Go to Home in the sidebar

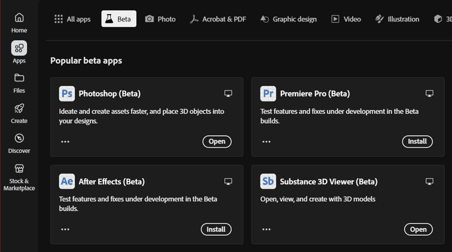tap(19, 23)
